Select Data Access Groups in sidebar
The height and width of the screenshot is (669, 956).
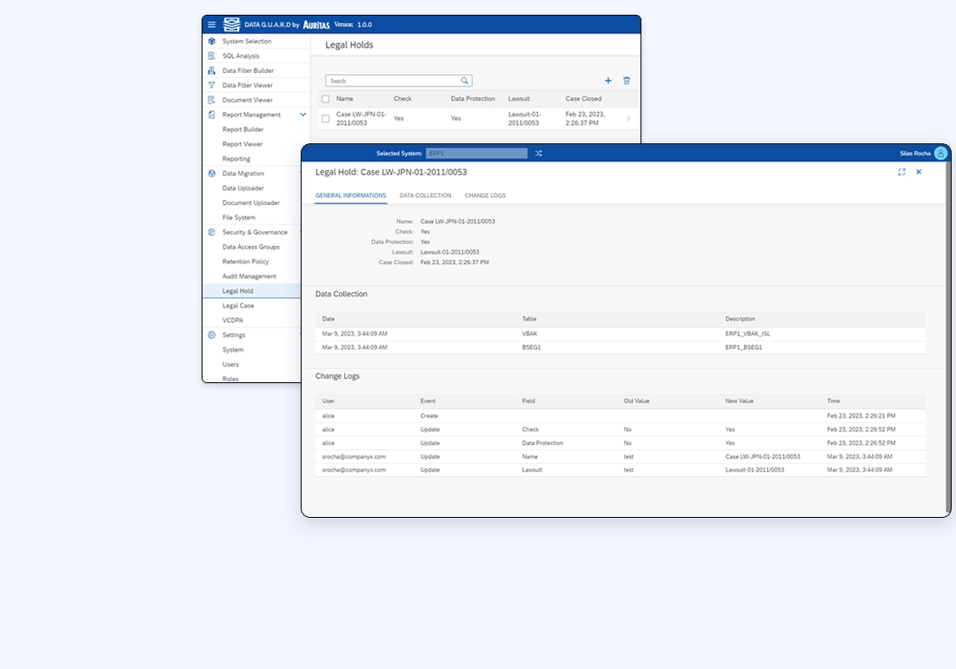[251, 247]
